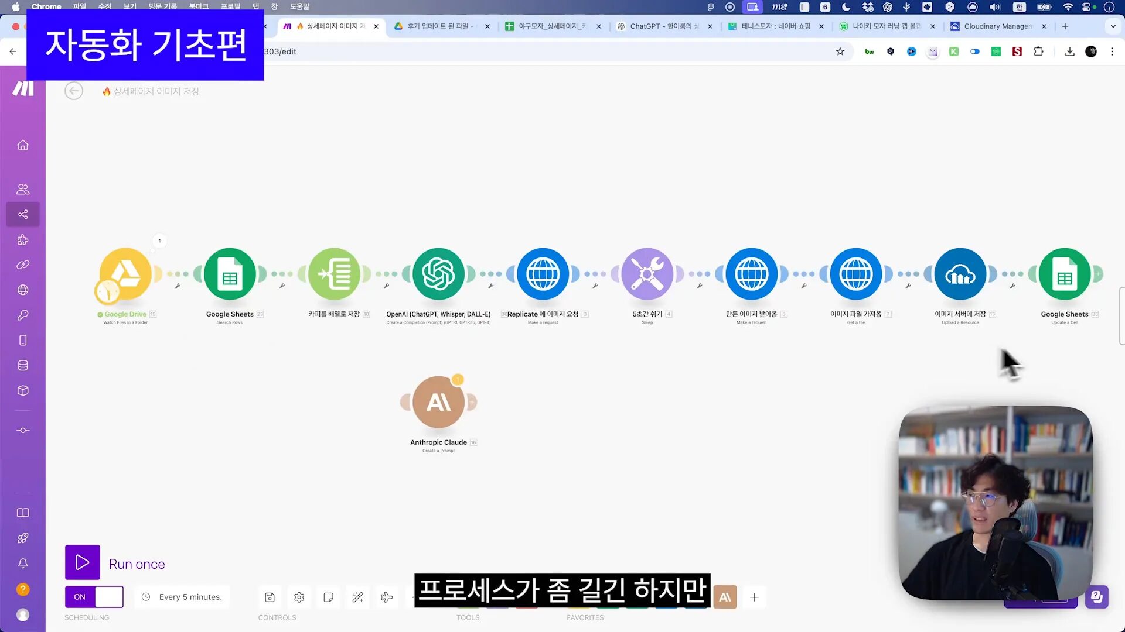Open Data stores icon in sidebar

[23, 365]
